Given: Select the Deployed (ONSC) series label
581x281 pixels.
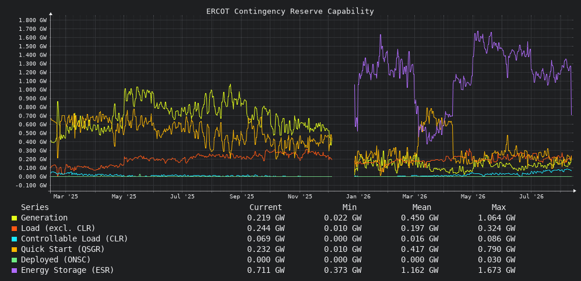Looking at the screenshot, I should (56, 260).
